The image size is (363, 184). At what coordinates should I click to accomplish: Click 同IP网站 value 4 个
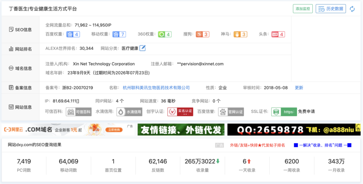pyautogui.click(x=120, y=101)
